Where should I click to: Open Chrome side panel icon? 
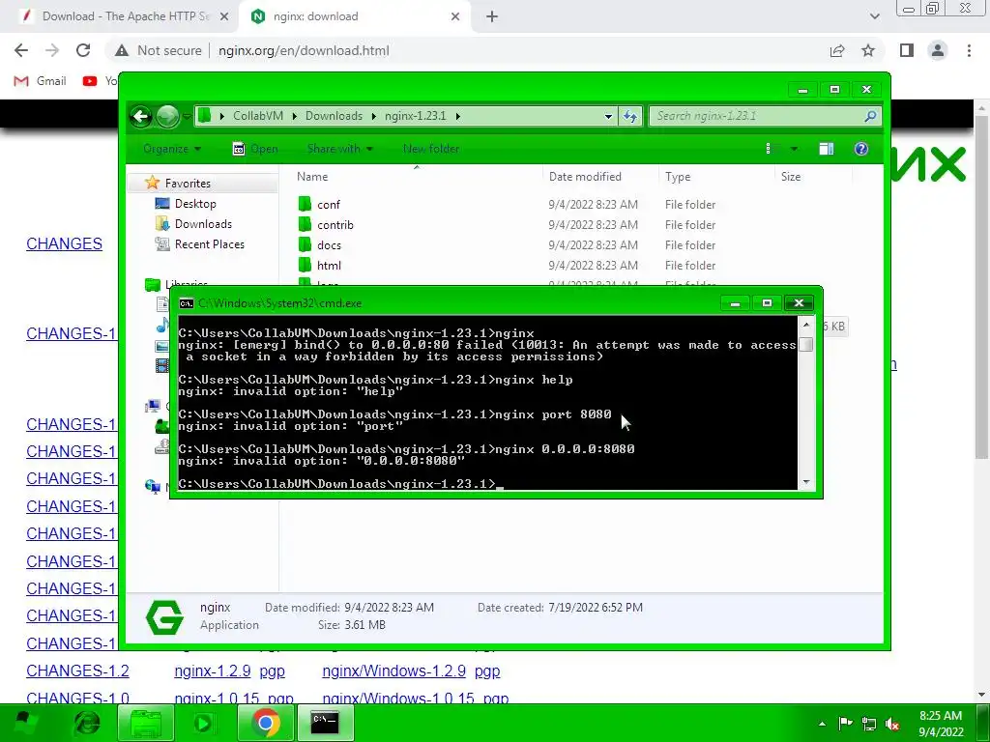pos(907,50)
